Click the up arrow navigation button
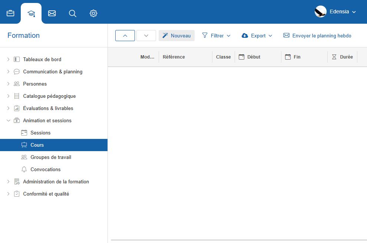Image resolution: width=367 pixels, height=243 pixels. 125,36
